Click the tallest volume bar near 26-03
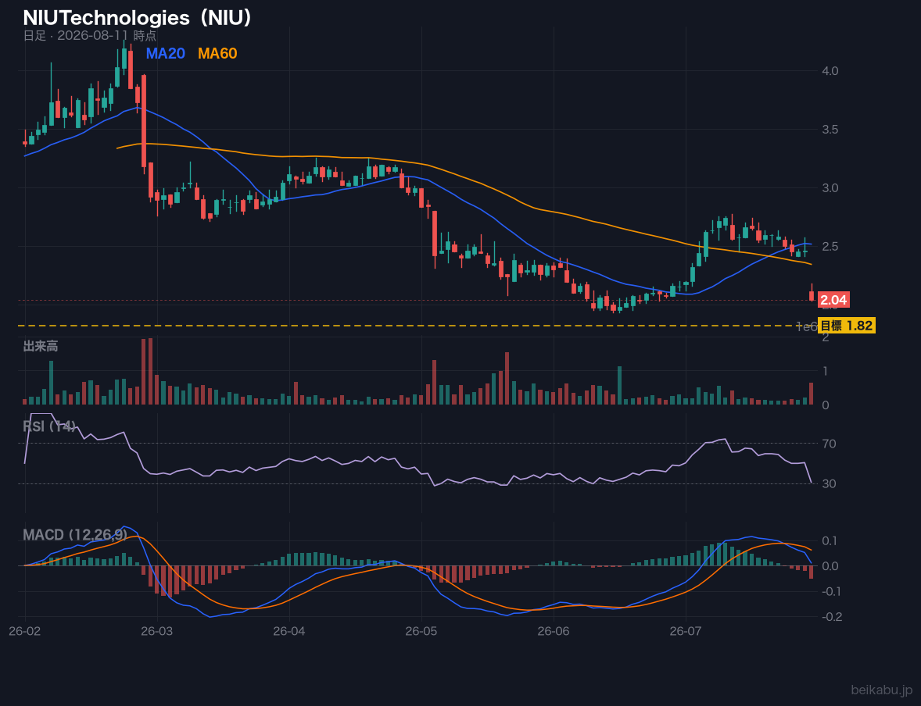 pyautogui.click(x=150, y=371)
